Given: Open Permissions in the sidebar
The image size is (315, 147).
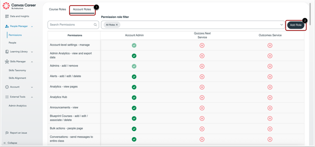Looking at the screenshot, I should coord(15,35).
